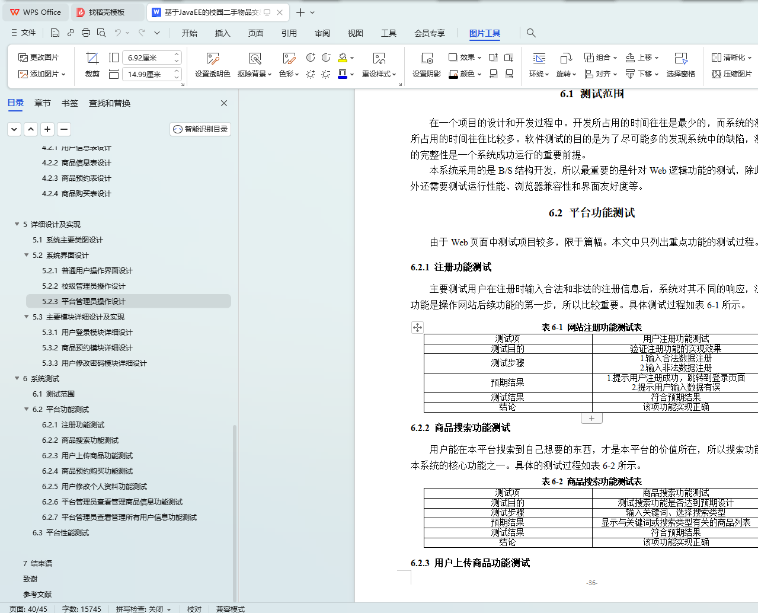758x613 pixels.
Task: Switch to the 插入 ribbon tab
Action: pyautogui.click(x=223, y=33)
